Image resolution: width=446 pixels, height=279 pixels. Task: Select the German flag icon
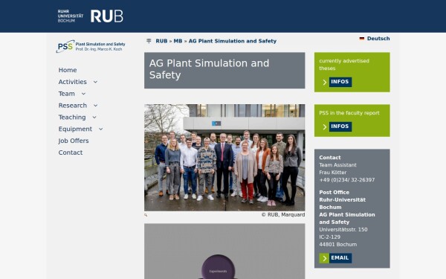tap(362, 39)
